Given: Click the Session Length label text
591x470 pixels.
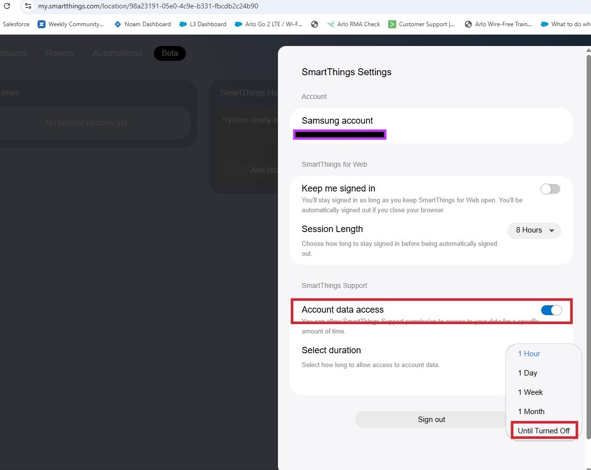Looking at the screenshot, I should (x=332, y=229).
